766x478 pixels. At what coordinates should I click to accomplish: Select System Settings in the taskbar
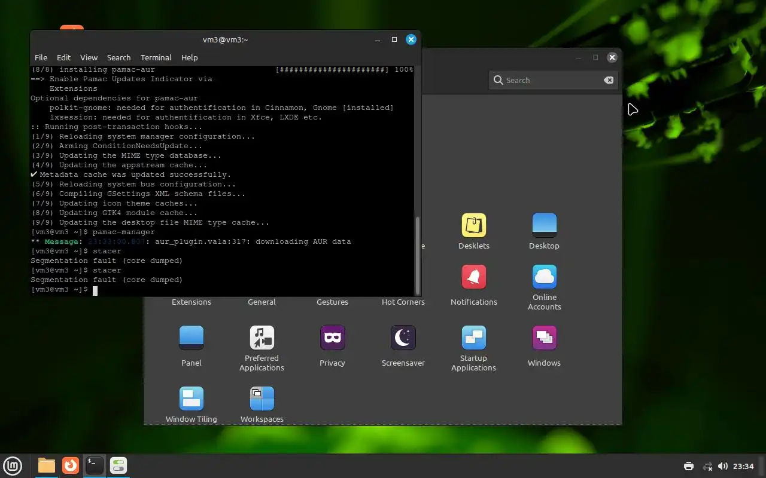118,465
